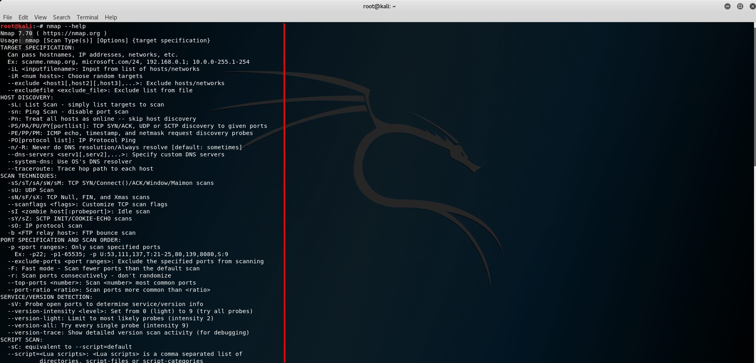Click the '-b <FTP relay host>' line
Viewport: 756px width, 363px height.
(72, 233)
